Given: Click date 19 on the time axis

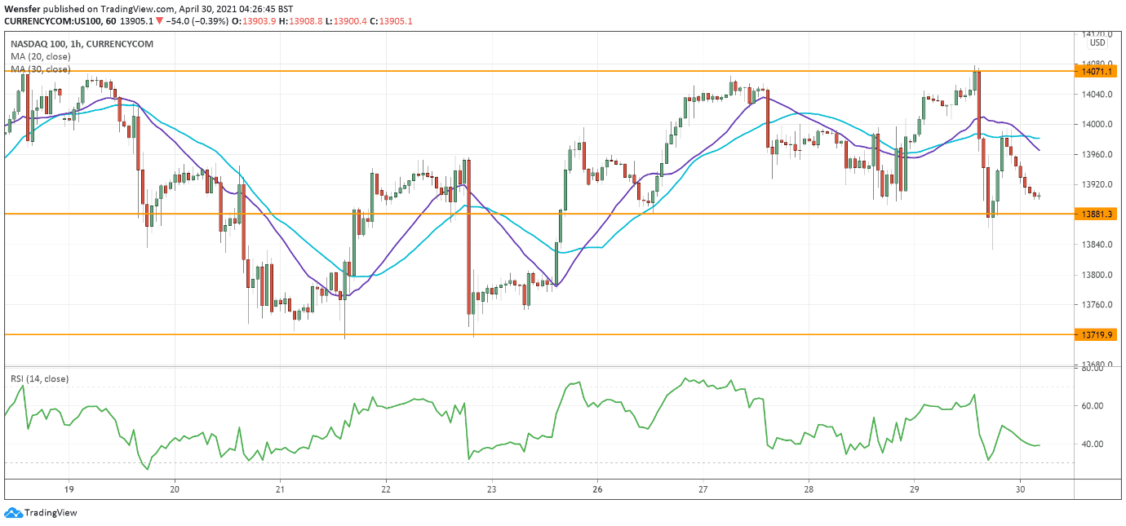Looking at the screenshot, I should (x=69, y=489).
